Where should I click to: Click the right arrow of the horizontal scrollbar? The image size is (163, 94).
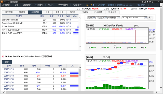pos(156,92)
